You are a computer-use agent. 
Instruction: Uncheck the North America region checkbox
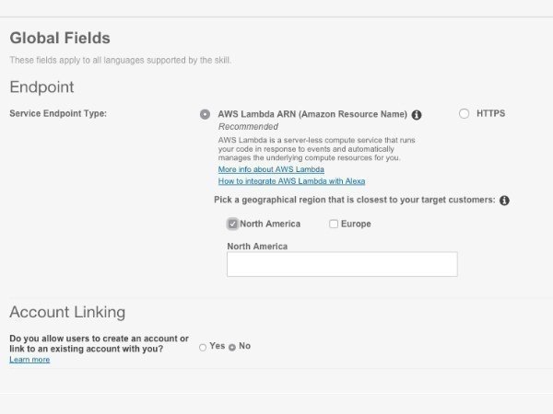coord(232,224)
